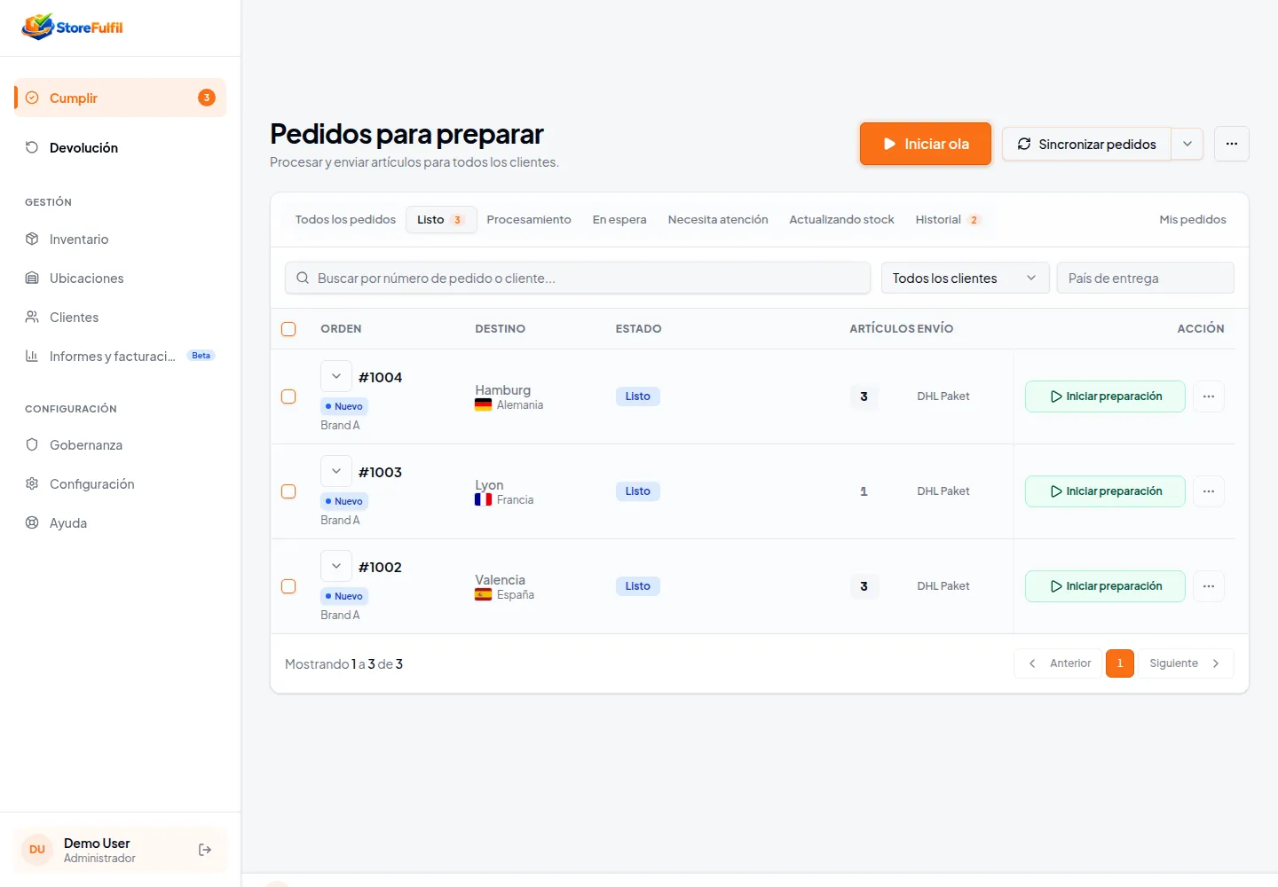Open the page-level three-dot menu
The width and height of the screenshot is (1278, 887).
click(x=1232, y=144)
